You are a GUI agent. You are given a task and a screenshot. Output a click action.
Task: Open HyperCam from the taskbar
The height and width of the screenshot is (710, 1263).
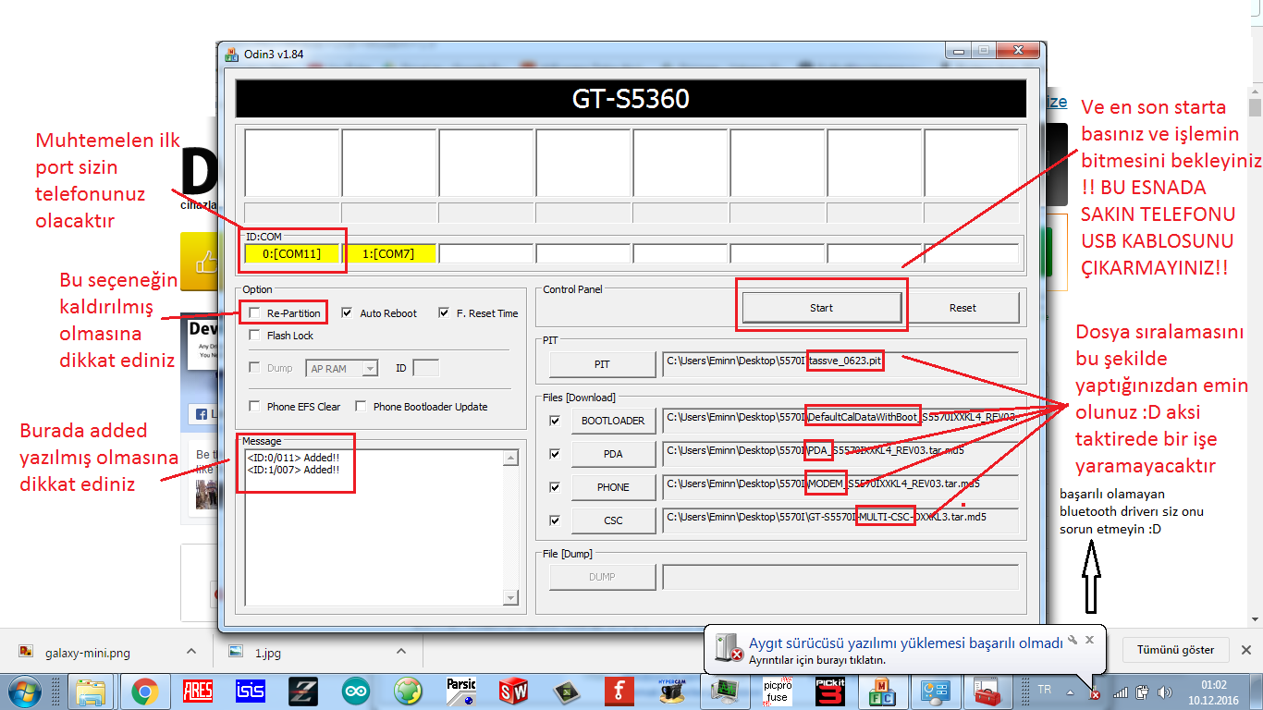[x=671, y=692]
